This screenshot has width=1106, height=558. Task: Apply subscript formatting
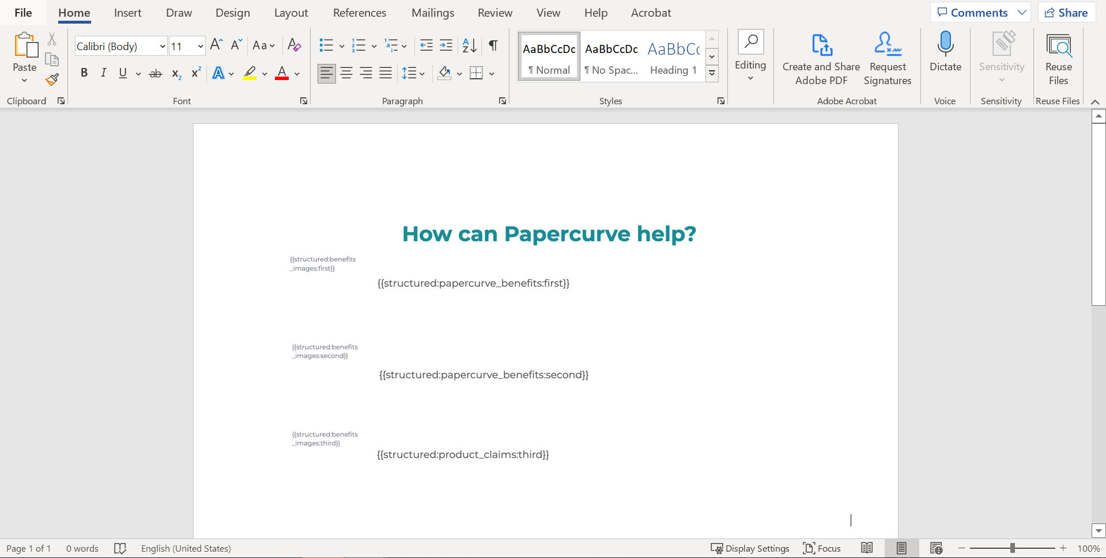click(x=175, y=73)
